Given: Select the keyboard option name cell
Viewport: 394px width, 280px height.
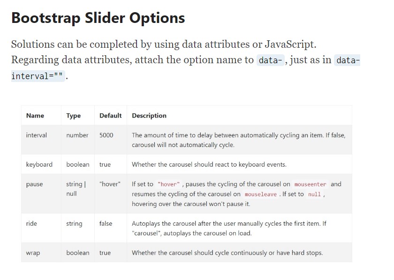Looking at the screenshot, I should tap(39, 164).
